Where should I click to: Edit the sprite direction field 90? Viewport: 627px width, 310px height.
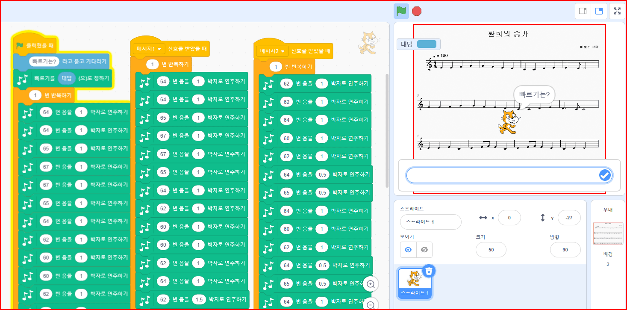tap(565, 250)
